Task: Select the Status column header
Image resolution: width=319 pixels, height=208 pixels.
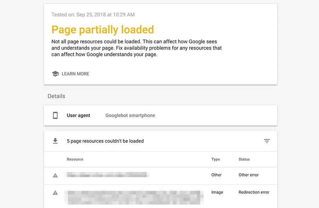Action: (244, 159)
